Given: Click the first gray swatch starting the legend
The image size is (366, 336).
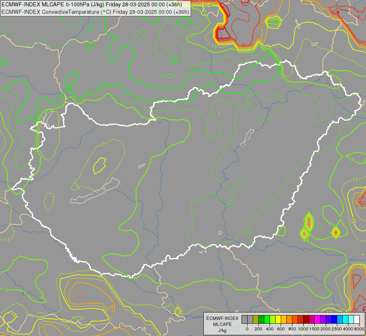Looking at the screenshot, I should pos(244,319).
